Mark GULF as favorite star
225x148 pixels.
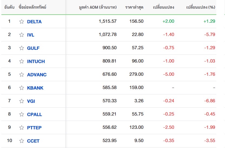coord(22,48)
